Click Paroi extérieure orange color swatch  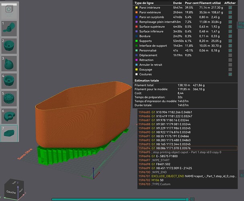click(137, 12)
